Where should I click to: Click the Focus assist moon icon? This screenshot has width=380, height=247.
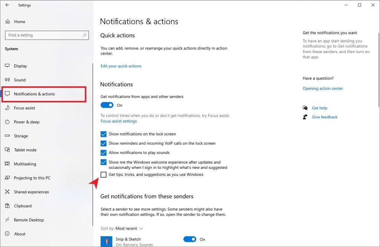point(7,108)
